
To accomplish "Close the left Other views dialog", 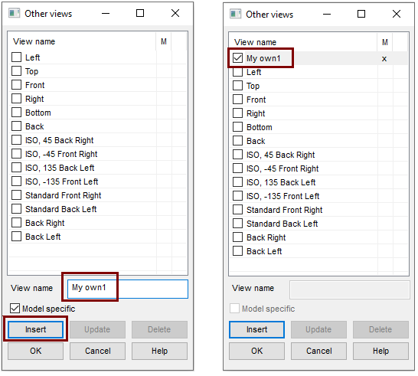I will click(175, 13).
